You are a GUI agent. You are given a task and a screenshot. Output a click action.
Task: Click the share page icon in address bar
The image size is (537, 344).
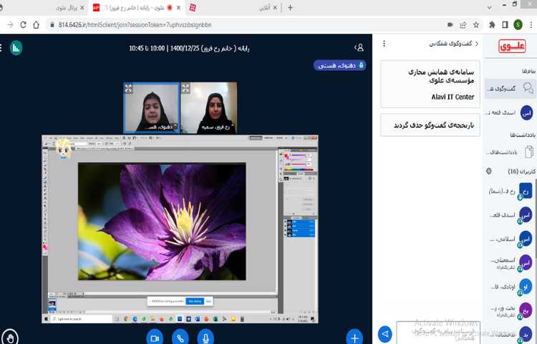(x=463, y=24)
